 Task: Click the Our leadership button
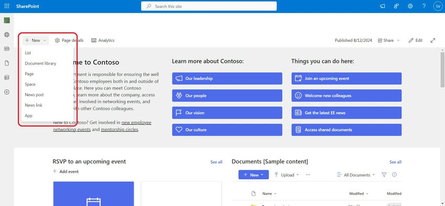(x=227, y=79)
